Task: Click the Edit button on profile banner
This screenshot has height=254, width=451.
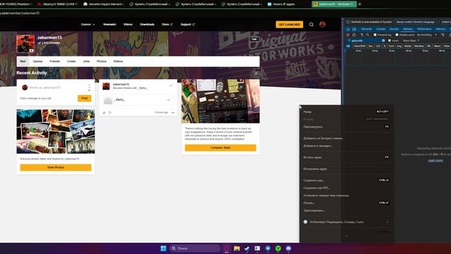Action: (x=254, y=40)
